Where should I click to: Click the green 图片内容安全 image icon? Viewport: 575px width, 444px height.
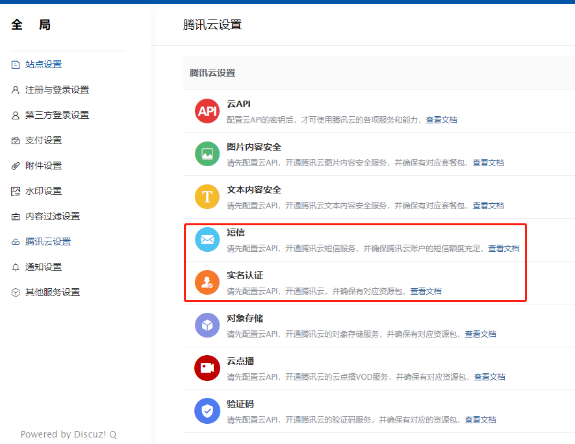(207, 154)
